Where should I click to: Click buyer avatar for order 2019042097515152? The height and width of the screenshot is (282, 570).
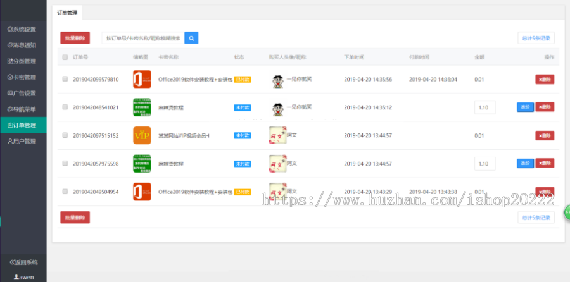pyautogui.click(x=278, y=135)
